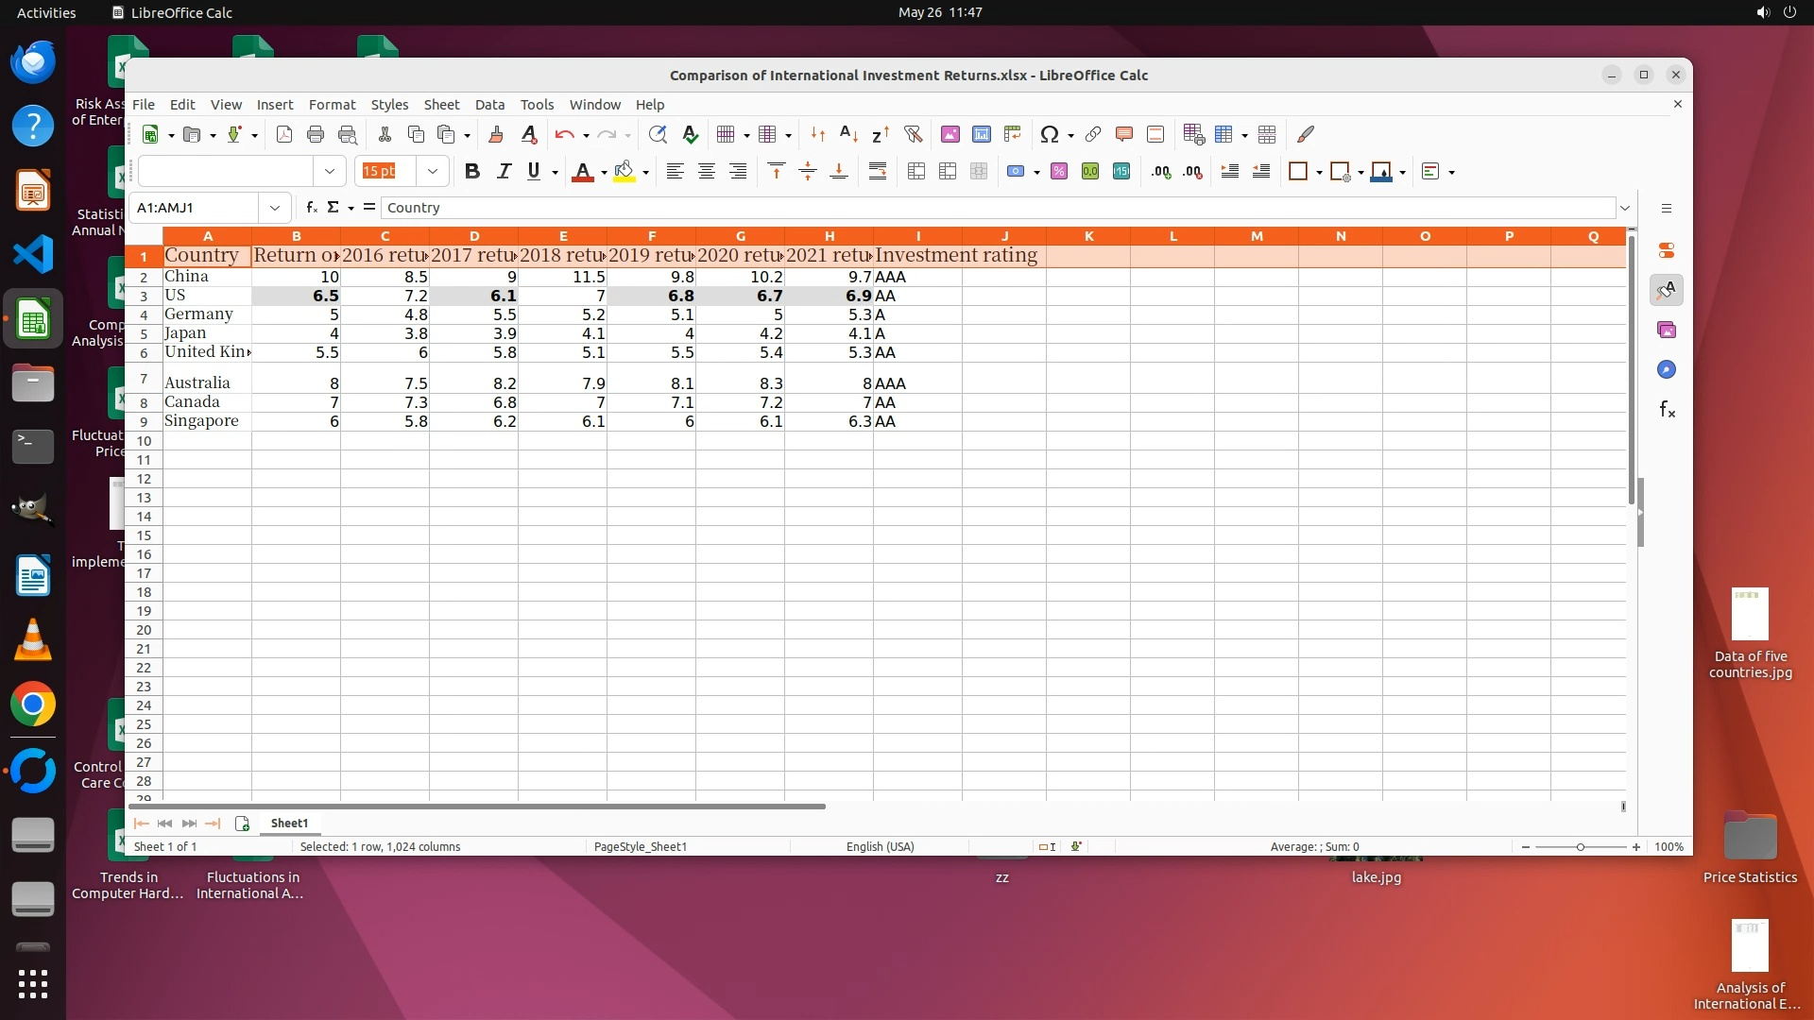Image resolution: width=1814 pixels, height=1020 pixels.
Task: Toggle Italic formatting
Action: 504,172
